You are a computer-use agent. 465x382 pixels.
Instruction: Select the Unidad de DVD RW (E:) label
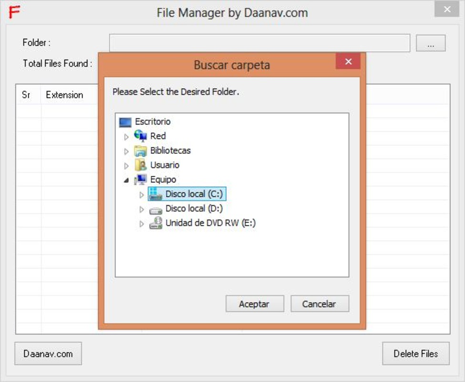[210, 223]
